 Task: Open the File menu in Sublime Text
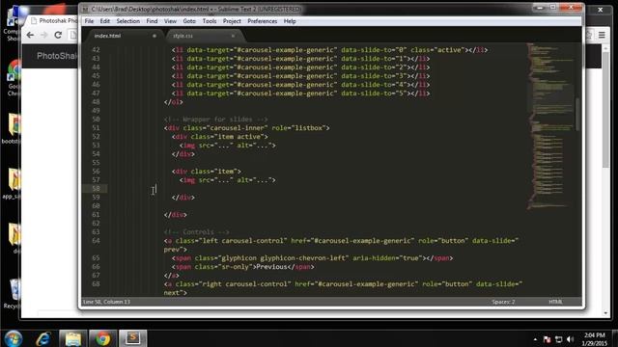coord(89,21)
